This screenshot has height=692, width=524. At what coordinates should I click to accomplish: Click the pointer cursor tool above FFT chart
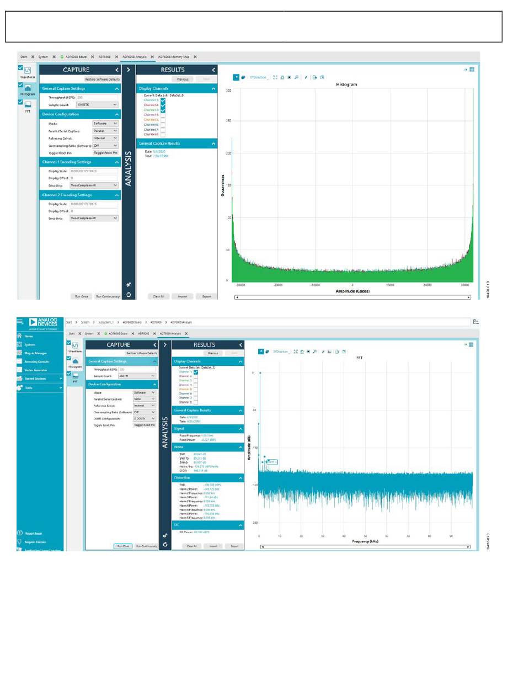coord(261,351)
